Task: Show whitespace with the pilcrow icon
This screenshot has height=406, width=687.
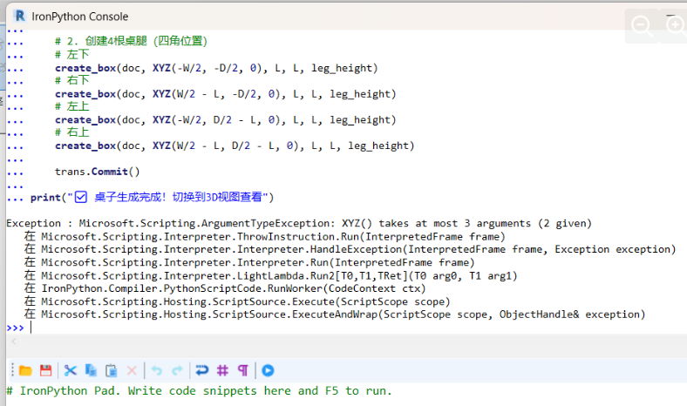Action: tap(242, 370)
